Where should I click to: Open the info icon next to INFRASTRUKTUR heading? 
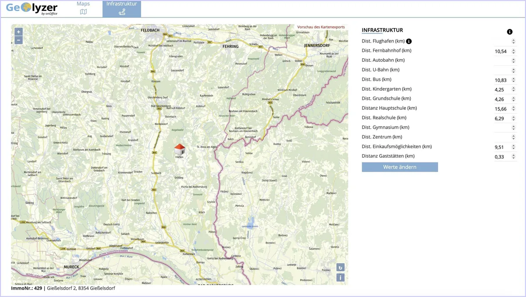(x=510, y=32)
